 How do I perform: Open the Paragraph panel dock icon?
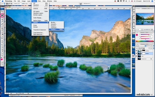(134, 29)
